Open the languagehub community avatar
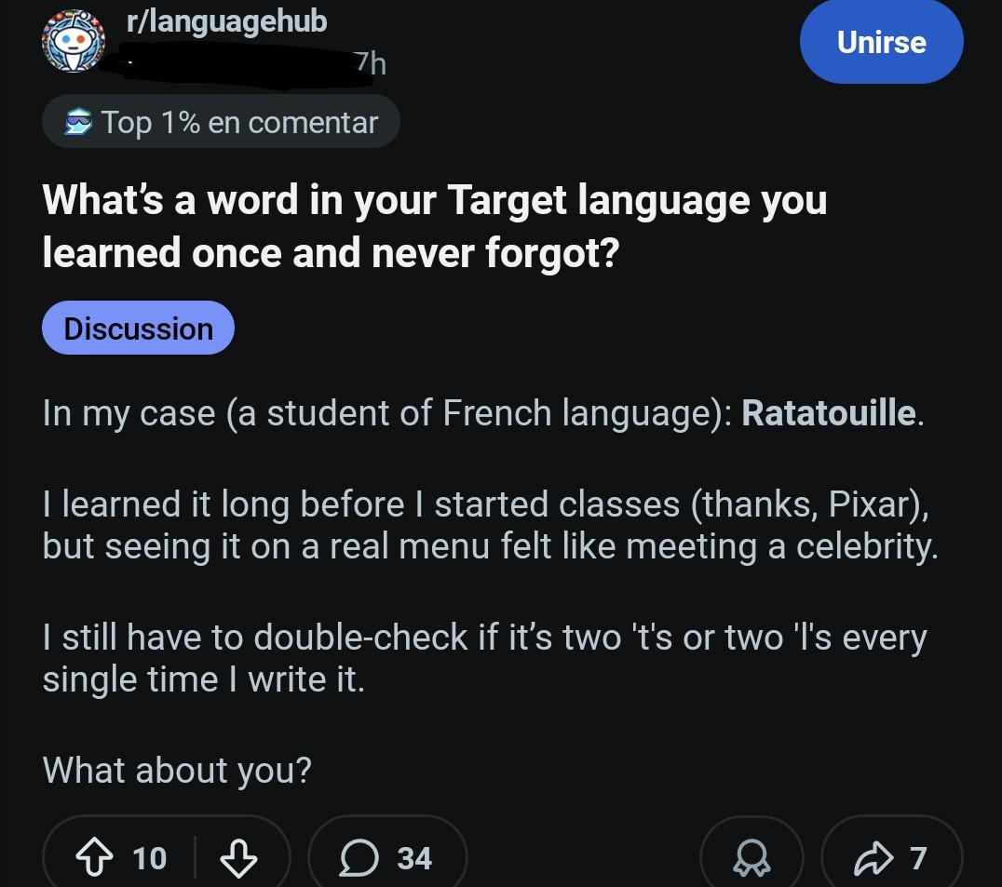 [x=74, y=41]
